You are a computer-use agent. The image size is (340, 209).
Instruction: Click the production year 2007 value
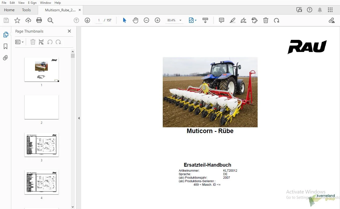click(x=227, y=178)
